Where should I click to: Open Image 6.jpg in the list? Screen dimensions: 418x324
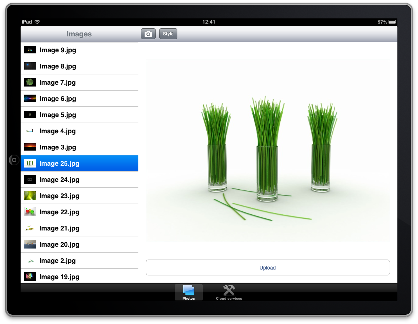coord(58,99)
